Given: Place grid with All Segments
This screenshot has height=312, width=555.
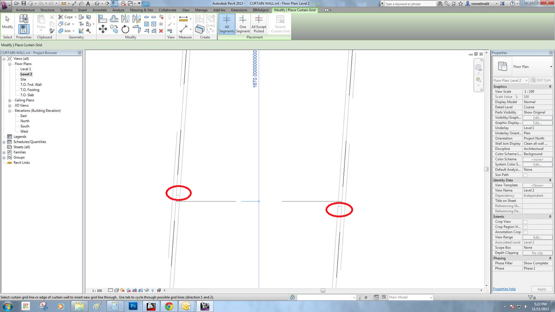Looking at the screenshot, I should click(x=227, y=24).
